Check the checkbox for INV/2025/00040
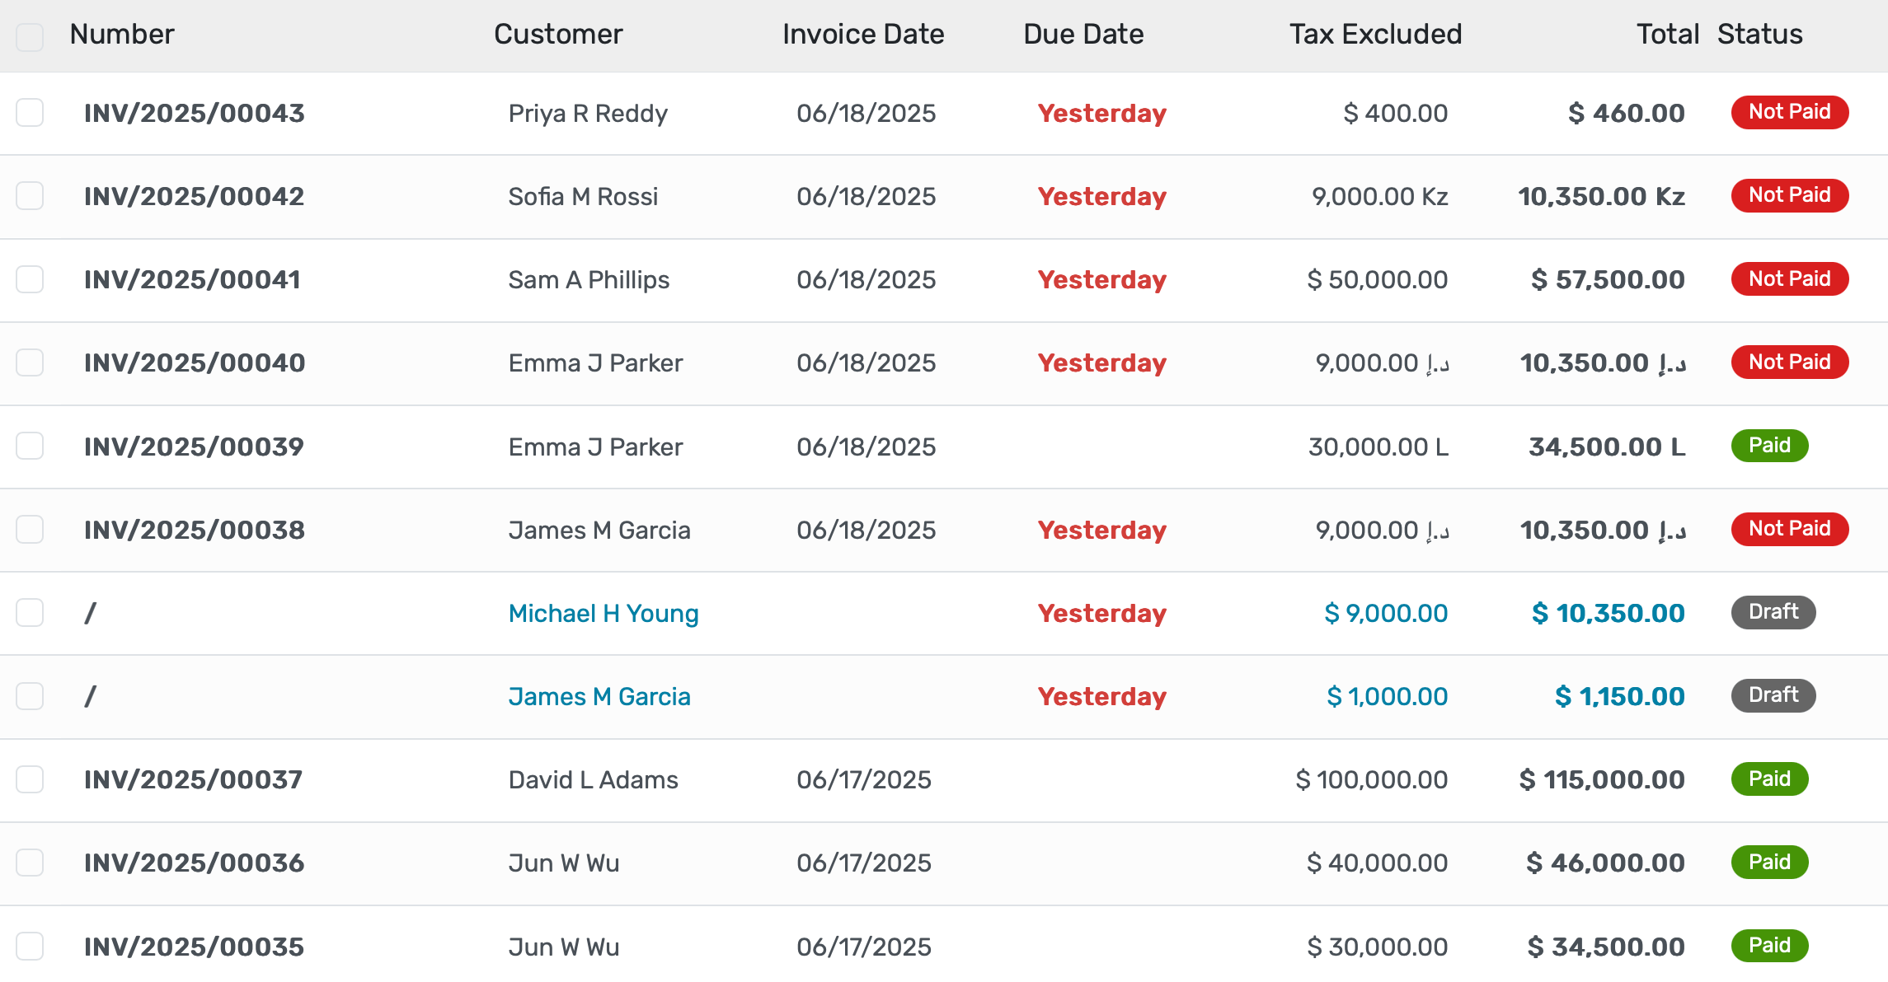 click(30, 362)
